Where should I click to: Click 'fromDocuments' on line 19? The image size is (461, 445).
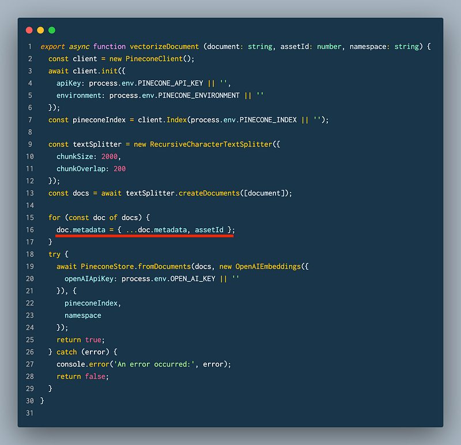click(x=164, y=266)
